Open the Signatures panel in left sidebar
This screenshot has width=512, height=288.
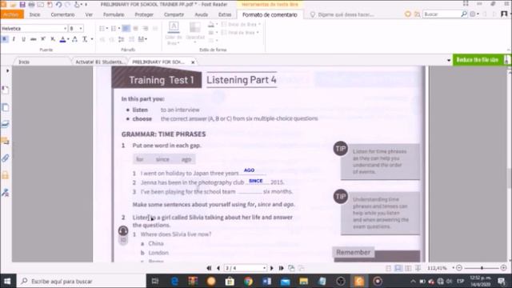click(6, 193)
